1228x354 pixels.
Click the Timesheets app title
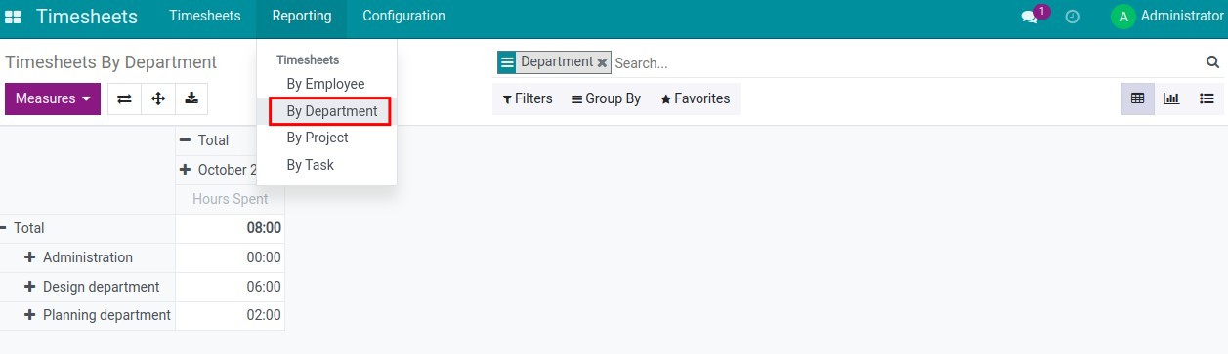(x=87, y=17)
